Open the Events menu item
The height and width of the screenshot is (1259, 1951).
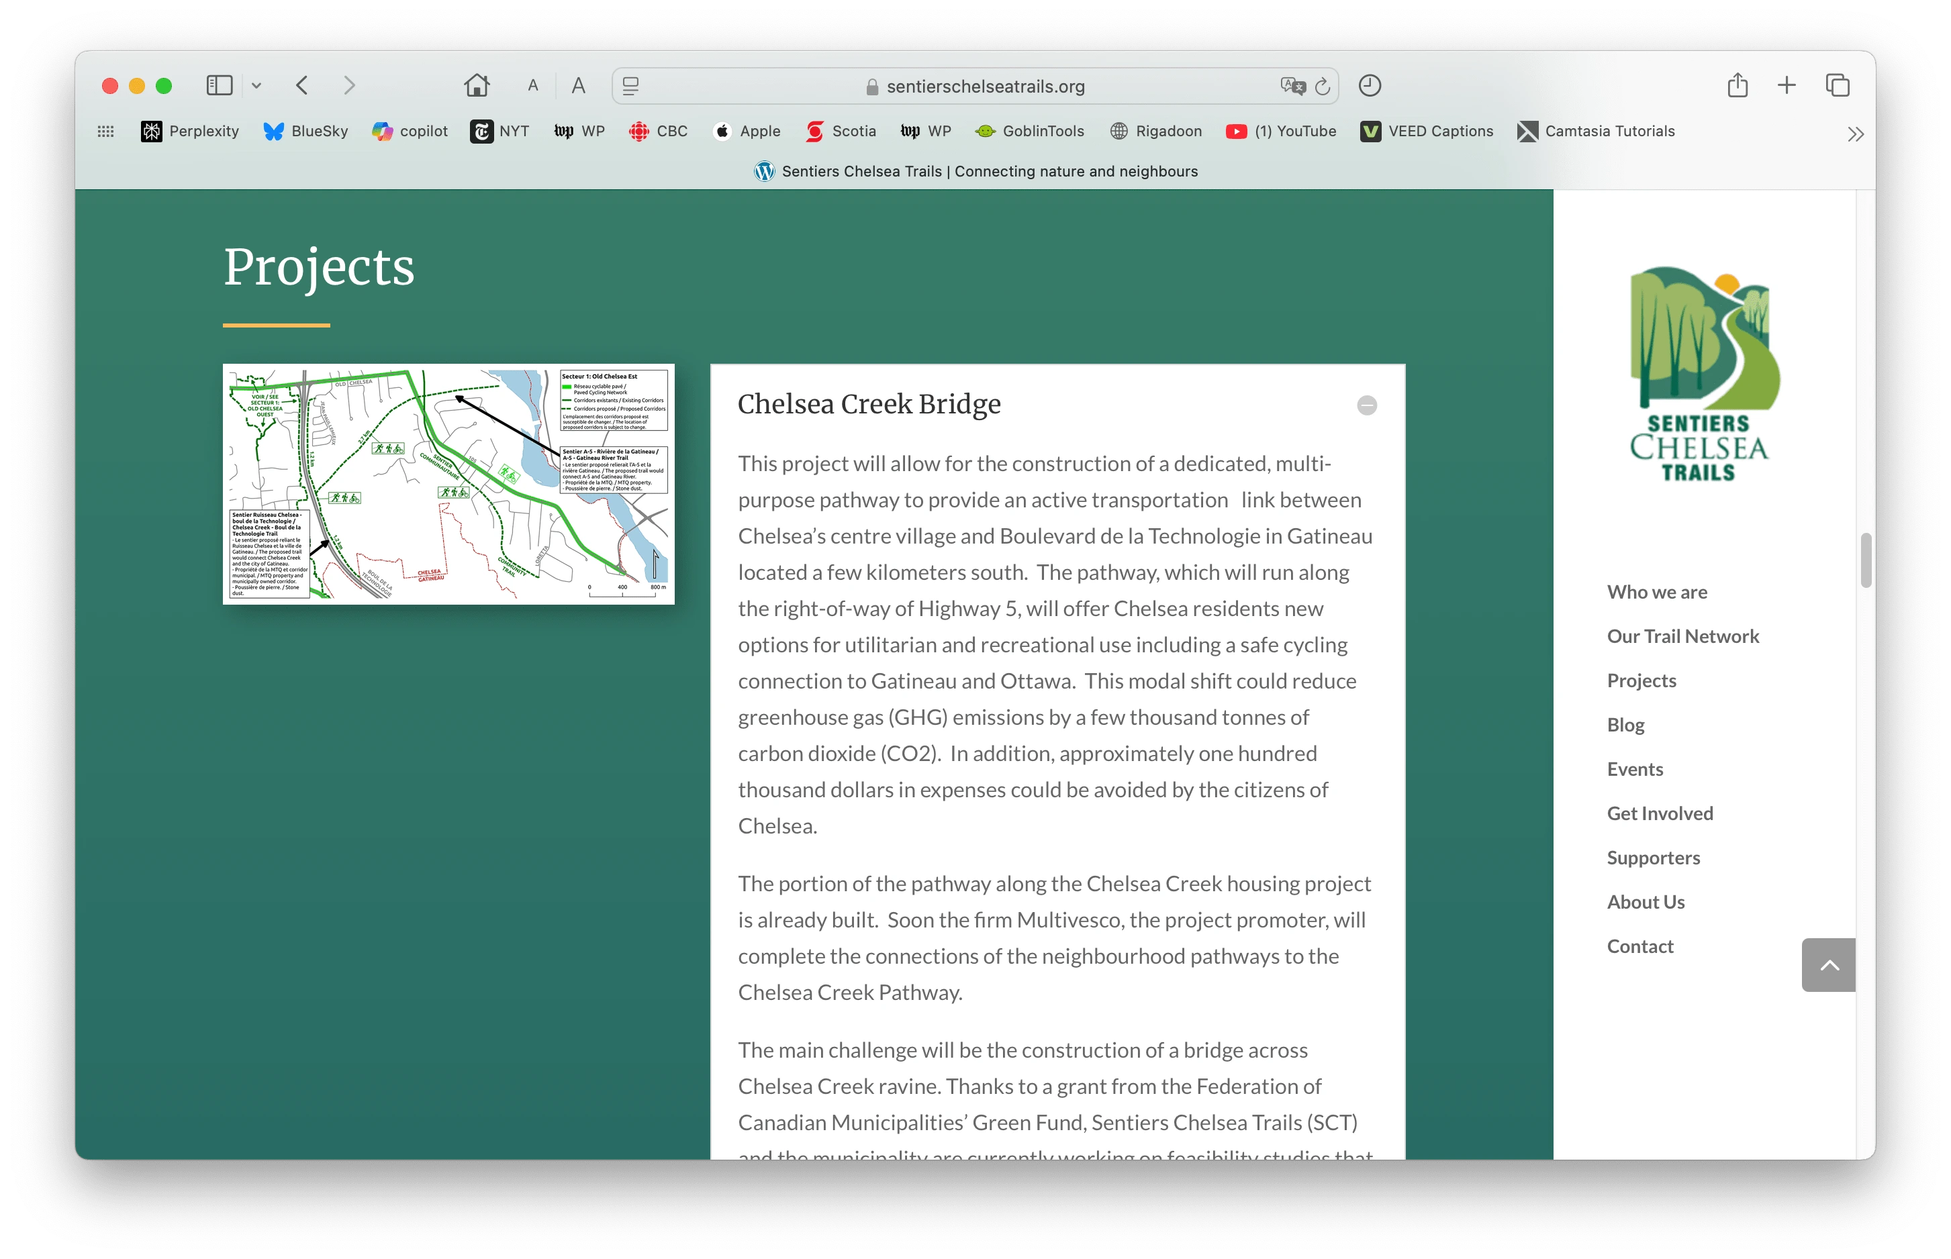1635,768
